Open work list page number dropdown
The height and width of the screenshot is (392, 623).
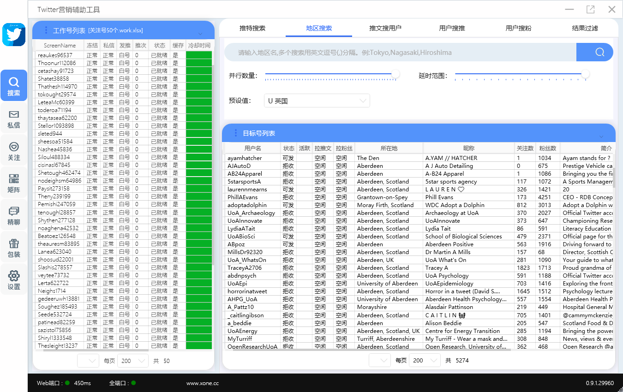(88, 361)
